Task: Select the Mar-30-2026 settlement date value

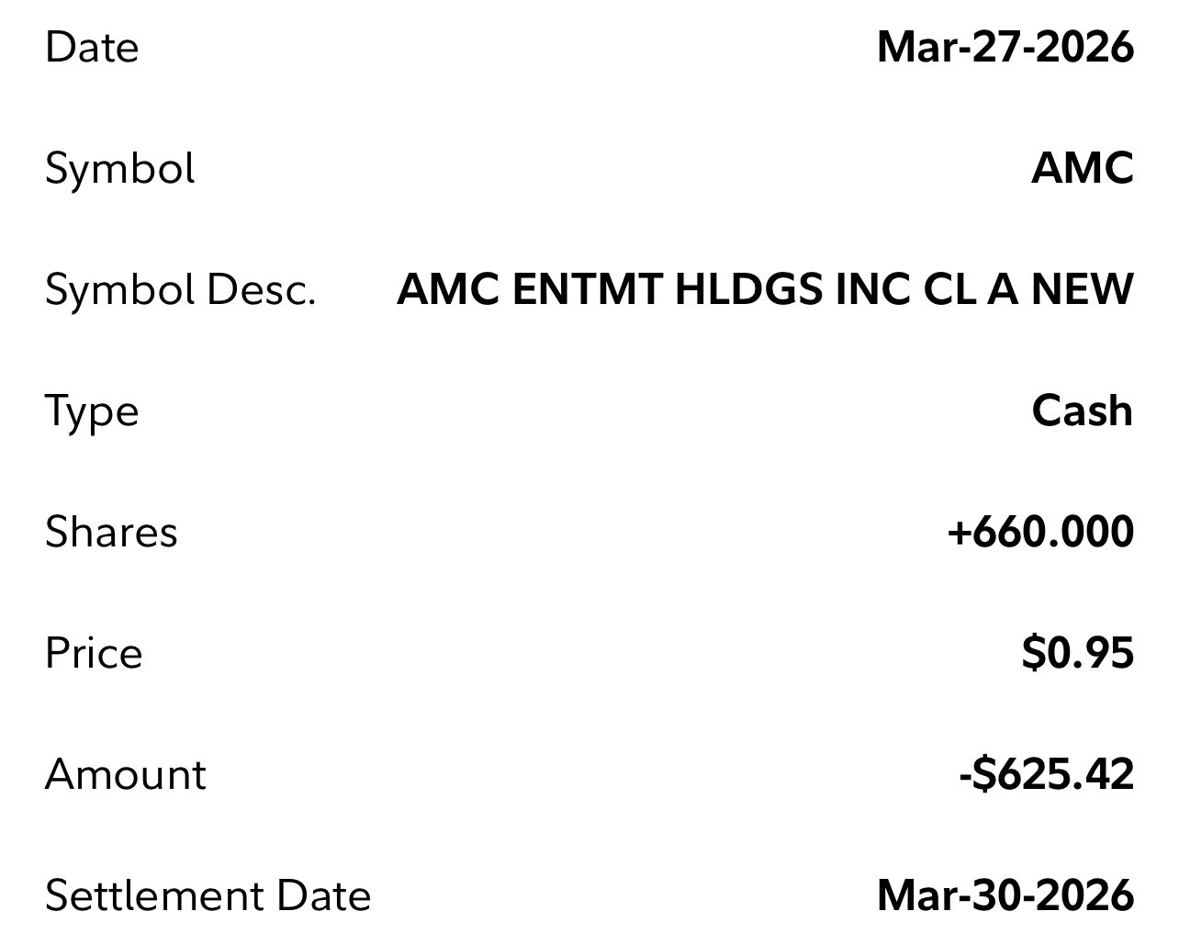Action: (x=1005, y=896)
